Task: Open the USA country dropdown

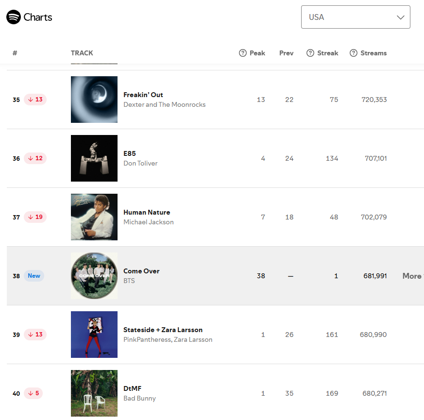Action: pos(356,17)
